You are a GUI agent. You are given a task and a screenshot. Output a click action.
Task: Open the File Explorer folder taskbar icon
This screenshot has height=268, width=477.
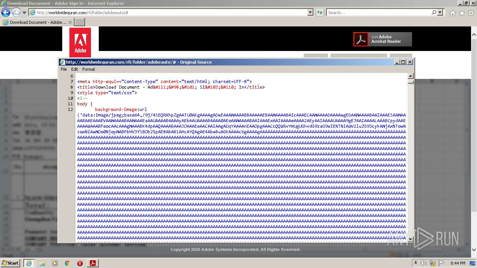click(x=42, y=263)
